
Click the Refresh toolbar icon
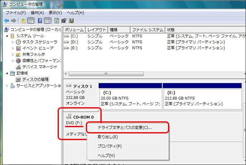57,21
